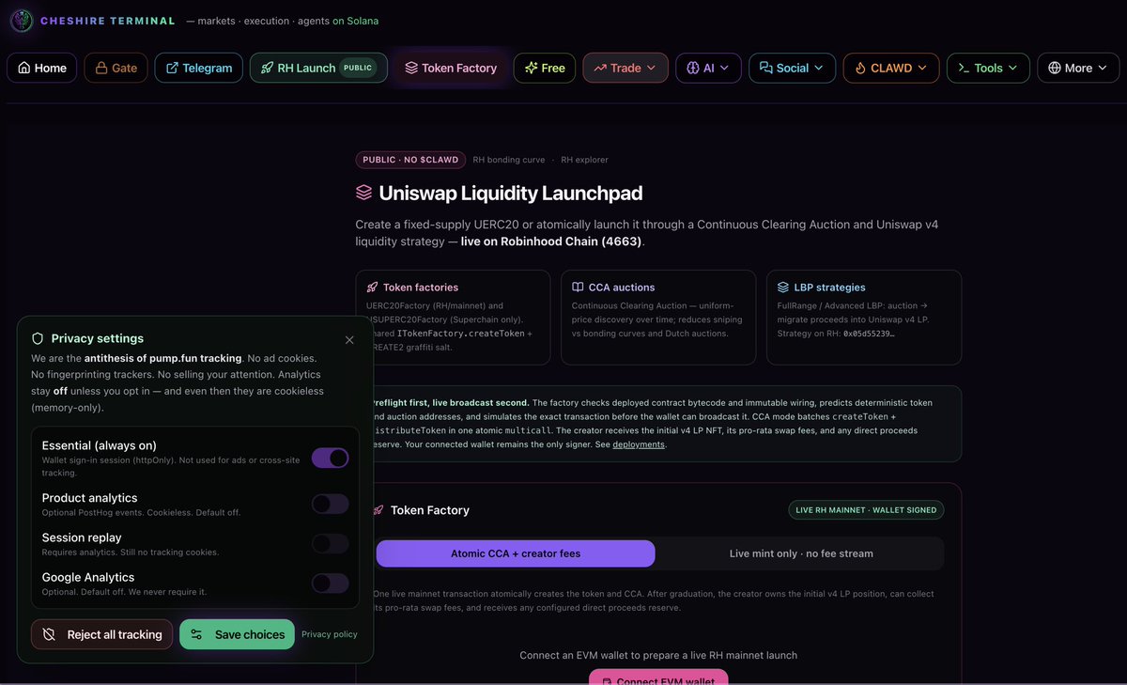The height and width of the screenshot is (685, 1127).
Task: Open the deployments link
Action: [x=639, y=444]
